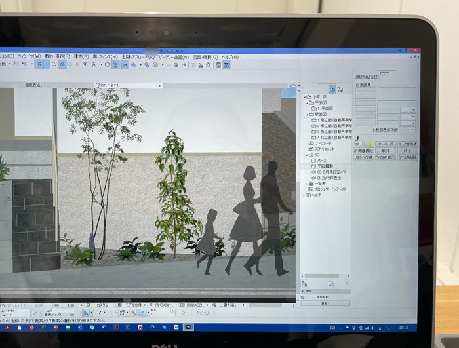Open the ウィンドウ(W) menu
This screenshot has height=348, width=459.
tap(30, 56)
